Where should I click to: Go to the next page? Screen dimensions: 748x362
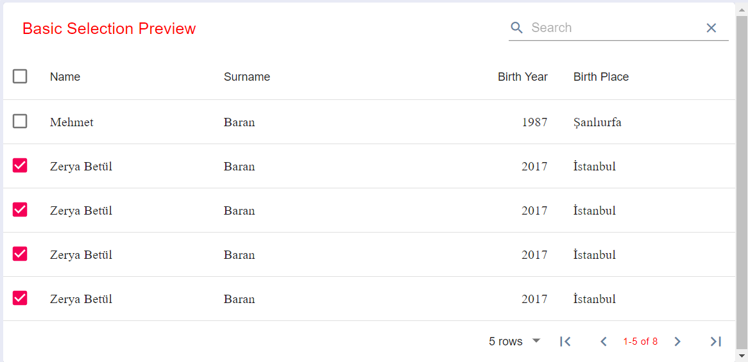(x=677, y=341)
